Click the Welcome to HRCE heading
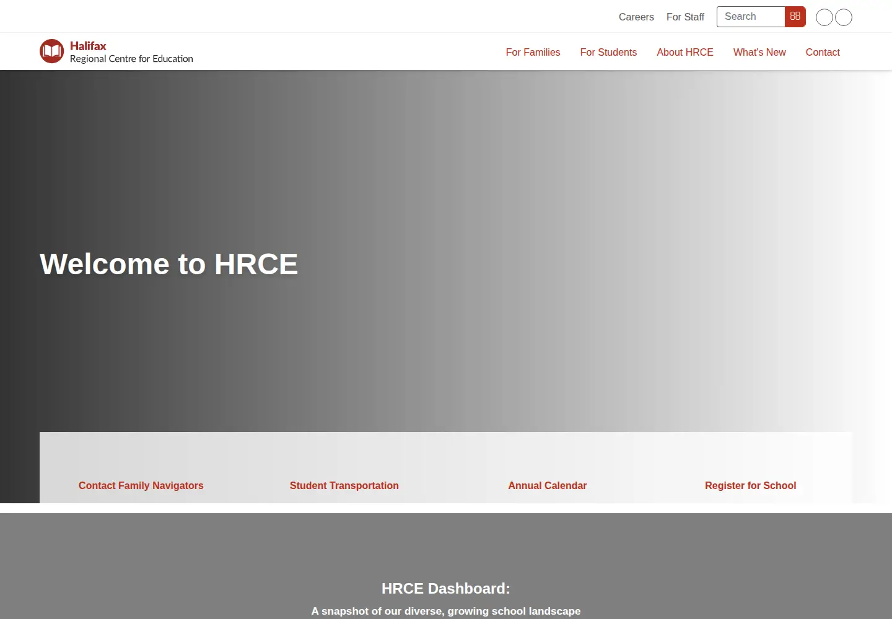The width and height of the screenshot is (892, 619). point(169,264)
